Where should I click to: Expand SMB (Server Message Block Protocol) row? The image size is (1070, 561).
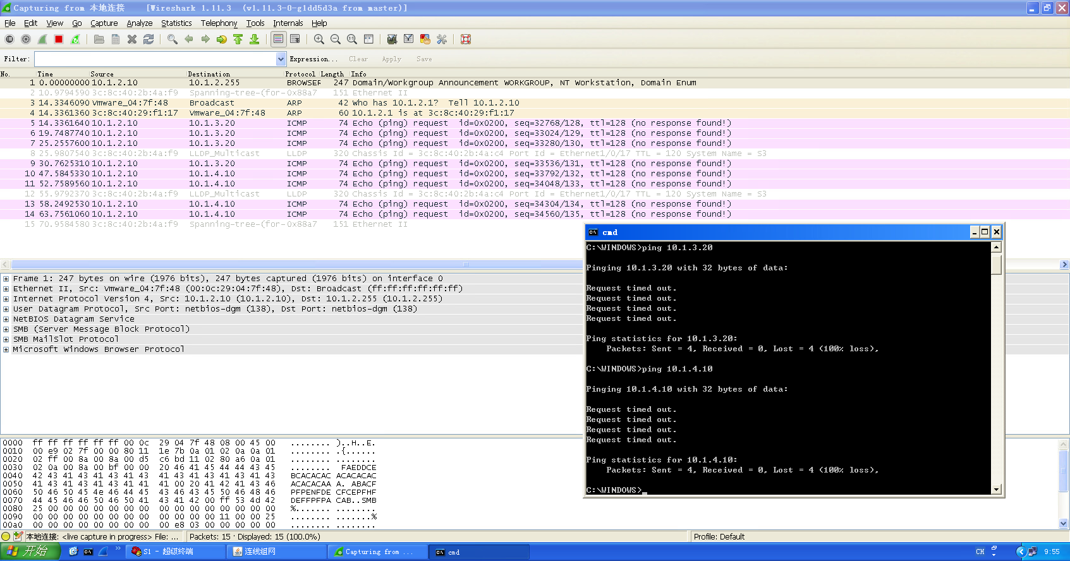pos(6,329)
